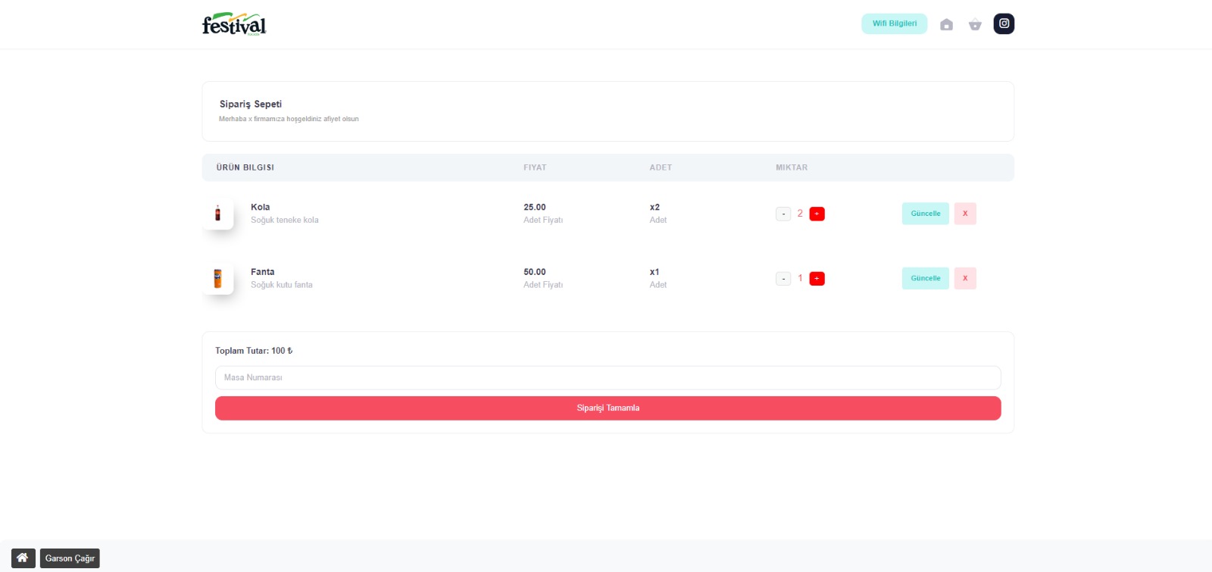
Task: Click the Kola product name
Action: [261, 207]
